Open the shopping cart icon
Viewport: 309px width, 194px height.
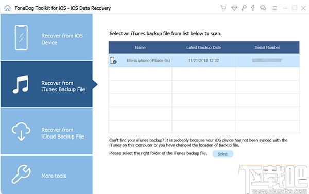point(224,8)
